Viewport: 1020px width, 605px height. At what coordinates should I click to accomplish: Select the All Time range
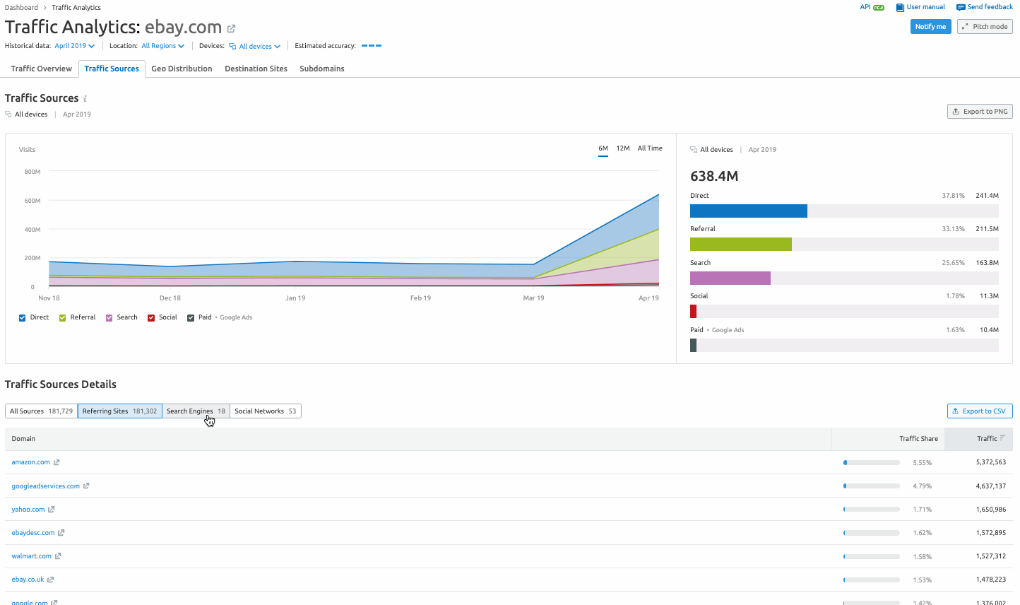pyautogui.click(x=650, y=148)
